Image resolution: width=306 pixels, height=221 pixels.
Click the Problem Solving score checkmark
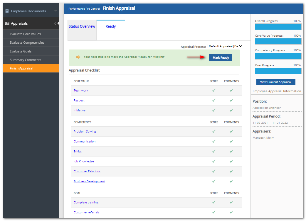214,132
